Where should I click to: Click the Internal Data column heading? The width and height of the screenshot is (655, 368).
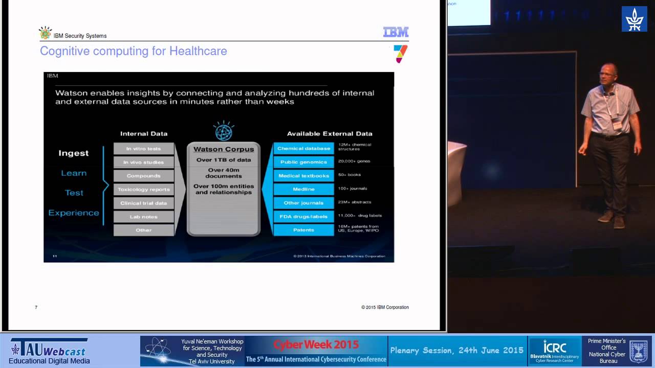pos(144,133)
